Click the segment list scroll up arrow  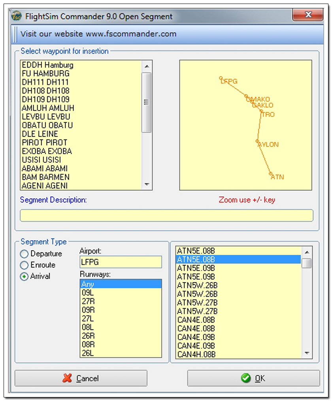click(x=307, y=252)
